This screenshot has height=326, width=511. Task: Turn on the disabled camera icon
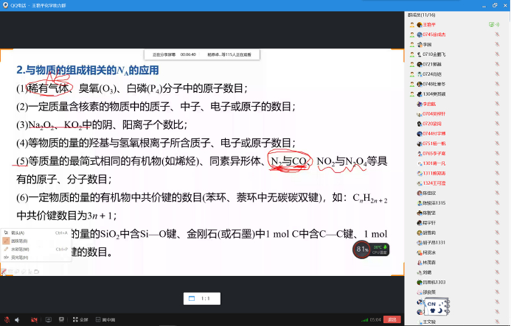point(33,319)
